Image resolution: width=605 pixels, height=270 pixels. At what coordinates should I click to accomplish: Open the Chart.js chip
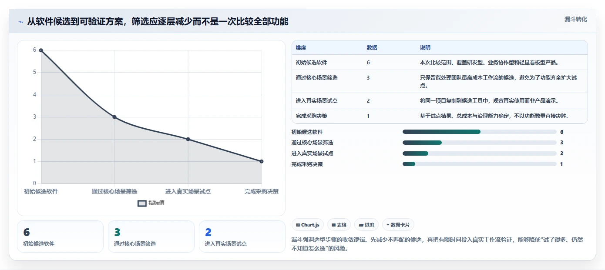308,225
